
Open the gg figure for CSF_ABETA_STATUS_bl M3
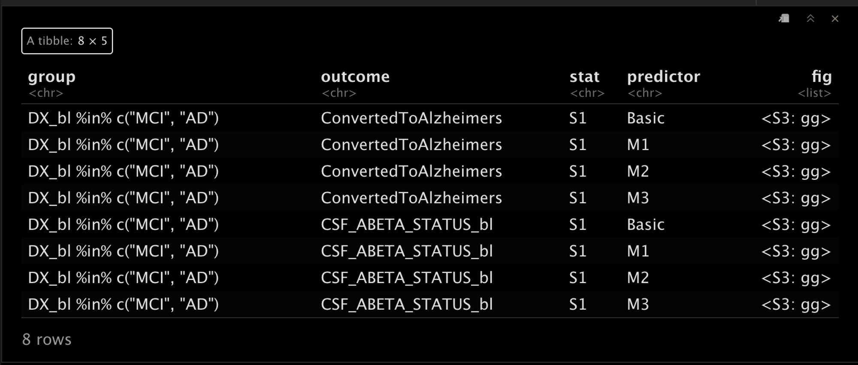pyautogui.click(x=796, y=304)
